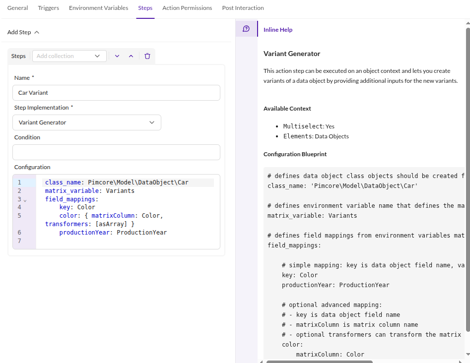Click blueprint horizontal scrollbar thumb

[x=319, y=362]
